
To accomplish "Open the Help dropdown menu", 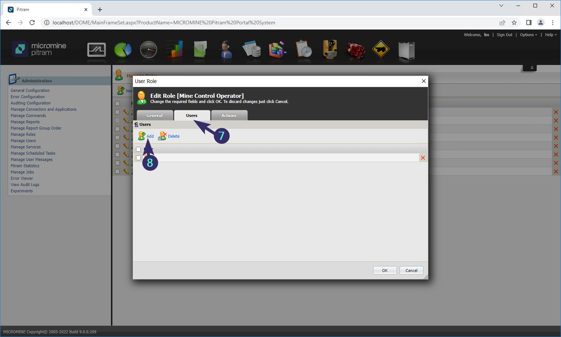I will click(551, 35).
